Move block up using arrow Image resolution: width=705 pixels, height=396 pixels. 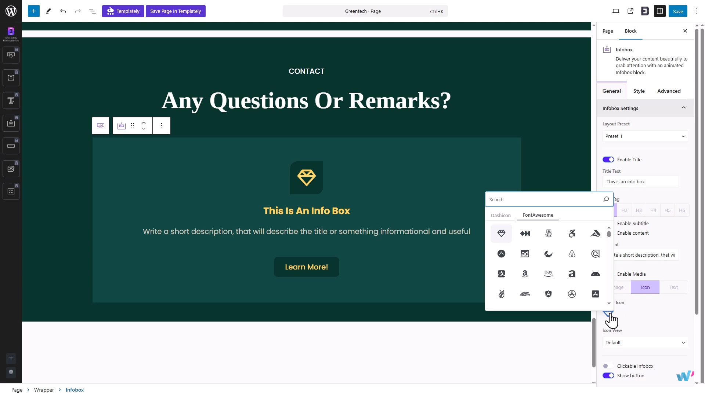click(x=144, y=123)
